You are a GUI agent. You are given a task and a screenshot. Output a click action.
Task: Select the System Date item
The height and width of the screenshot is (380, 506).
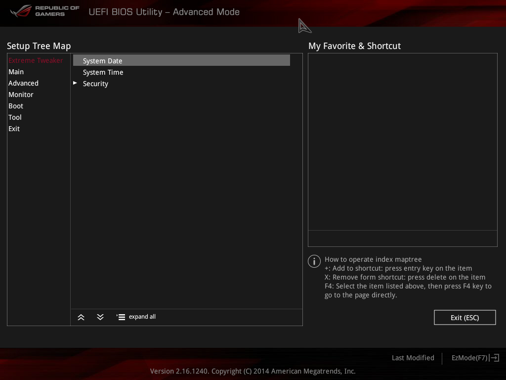coord(181,60)
